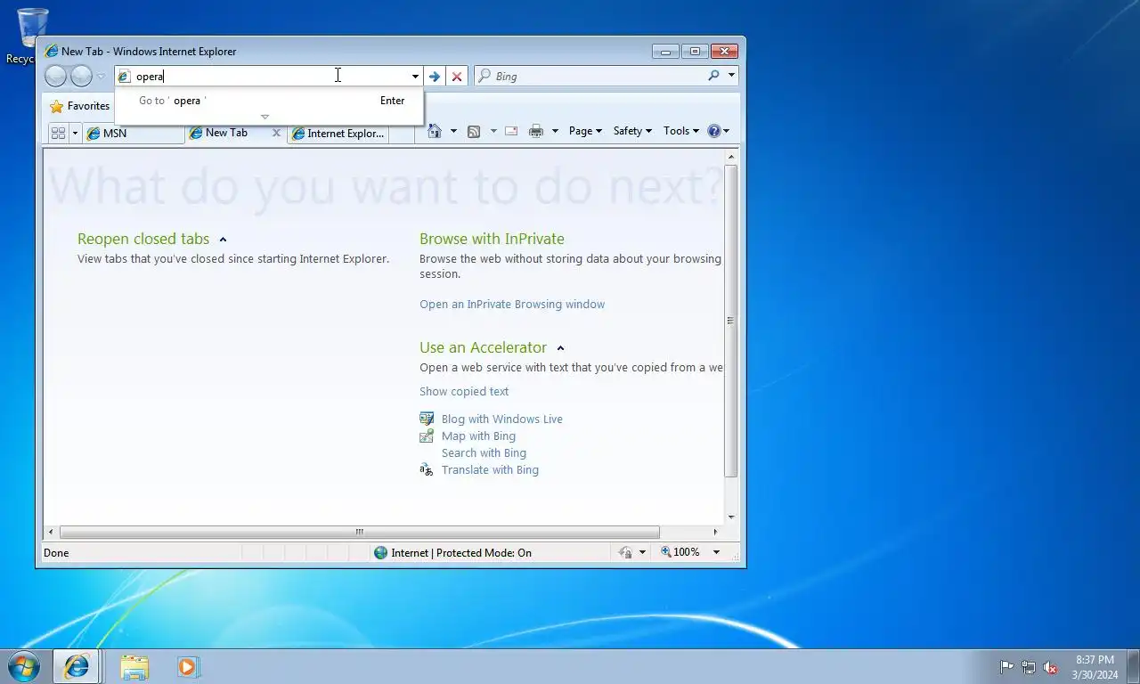
Task: Click the Map with Bing accelerator
Action: (x=478, y=436)
